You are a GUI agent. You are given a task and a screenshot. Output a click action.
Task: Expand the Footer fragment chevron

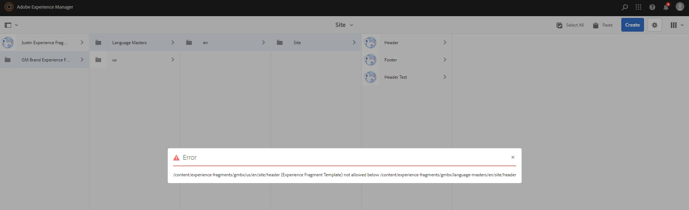(x=445, y=60)
